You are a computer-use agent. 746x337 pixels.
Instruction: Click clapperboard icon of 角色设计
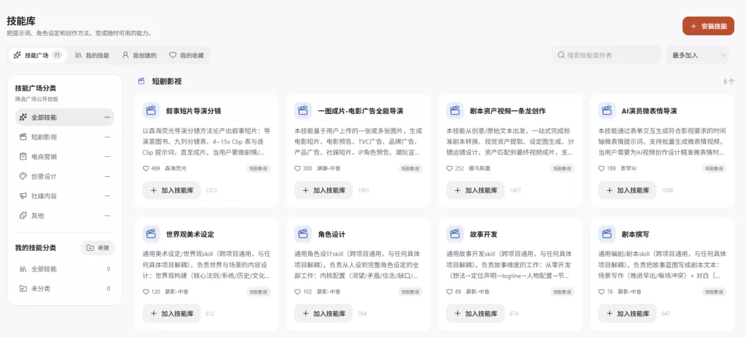(303, 234)
